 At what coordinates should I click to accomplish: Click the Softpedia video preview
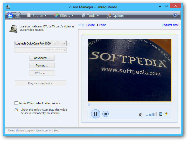pyautogui.click(x=130, y=70)
